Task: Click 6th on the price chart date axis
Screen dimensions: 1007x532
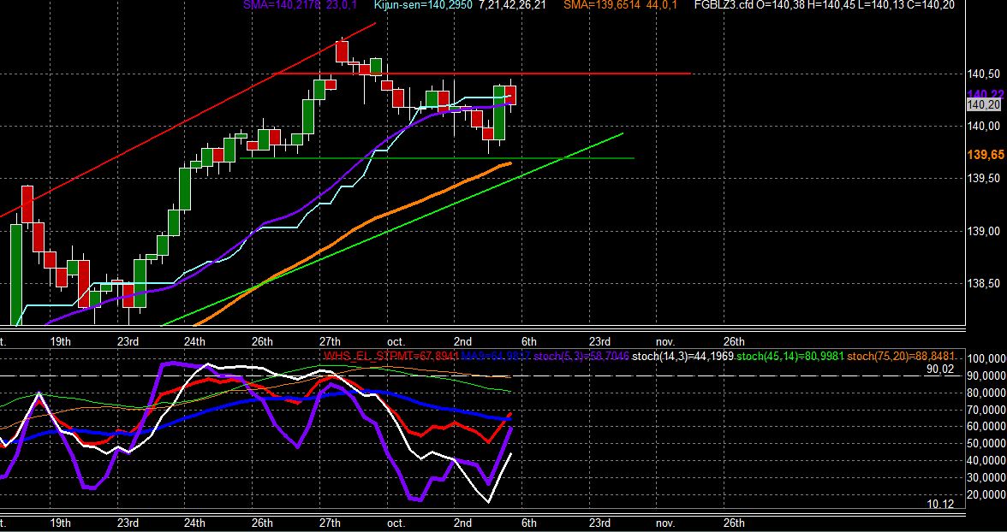Action: [x=528, y=340]
